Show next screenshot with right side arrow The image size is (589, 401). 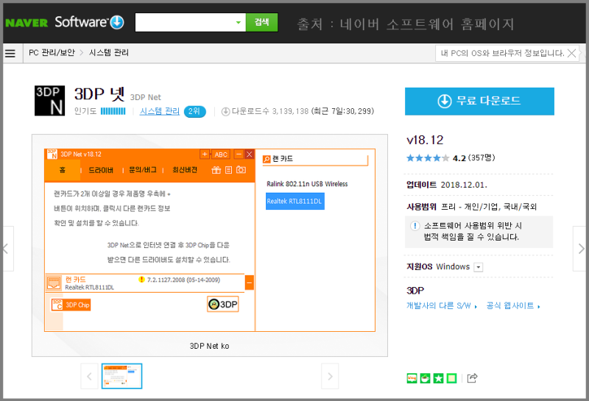[580, 249]
